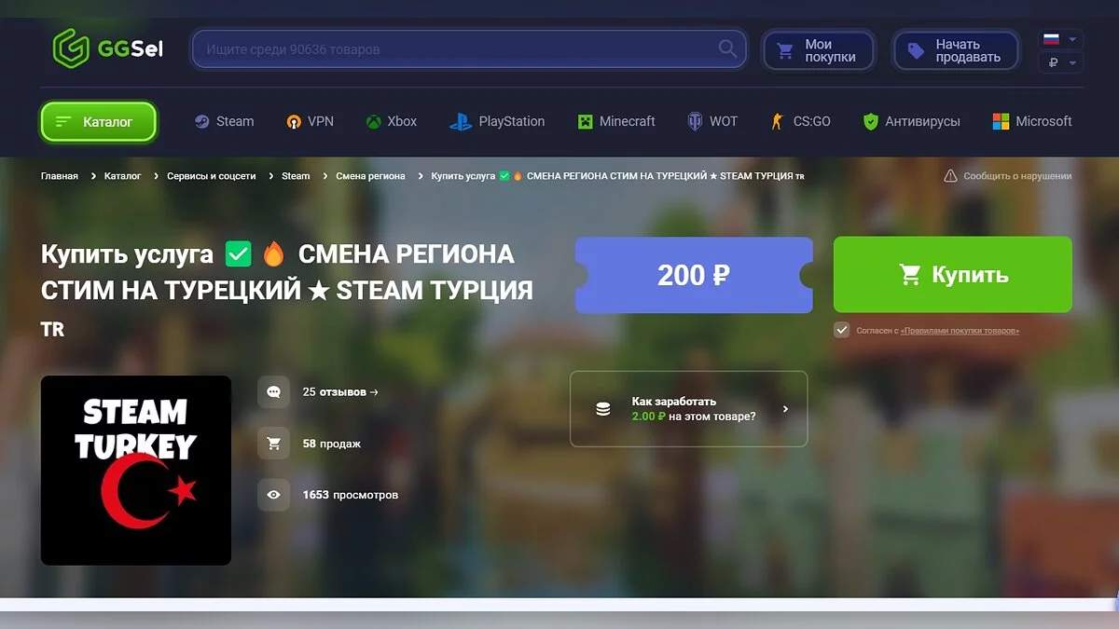Go to the PlayStation category
This screenshot has width=1119, height=629.
497,121
